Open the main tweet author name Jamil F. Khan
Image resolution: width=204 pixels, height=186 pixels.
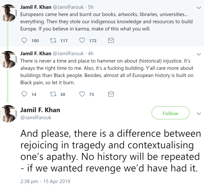[x=40, y=110]
